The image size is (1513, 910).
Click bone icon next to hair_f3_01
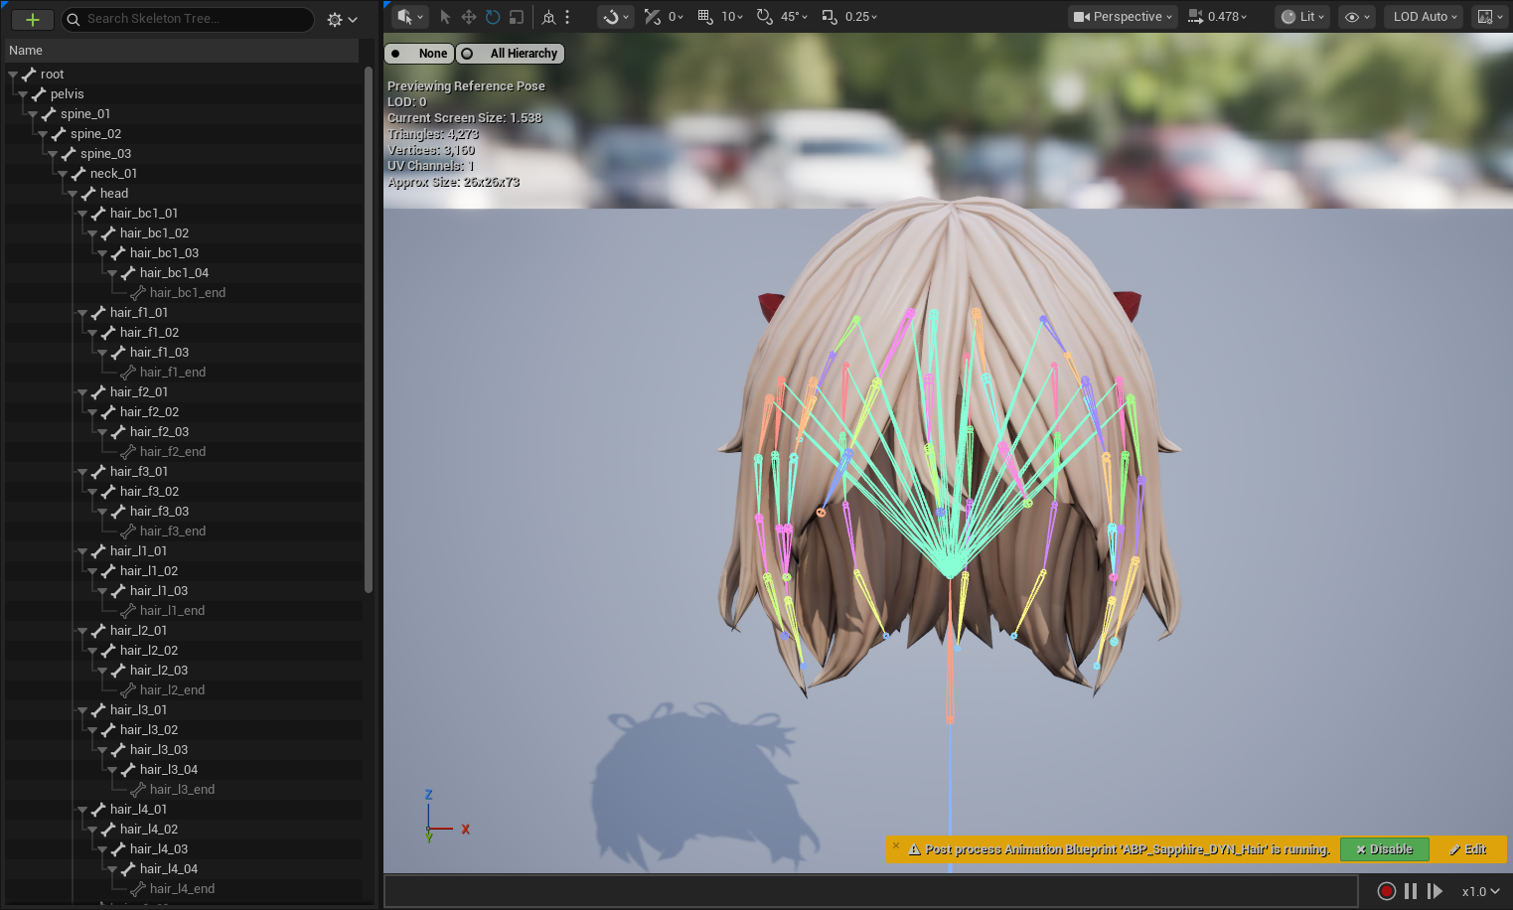point(98,472)
